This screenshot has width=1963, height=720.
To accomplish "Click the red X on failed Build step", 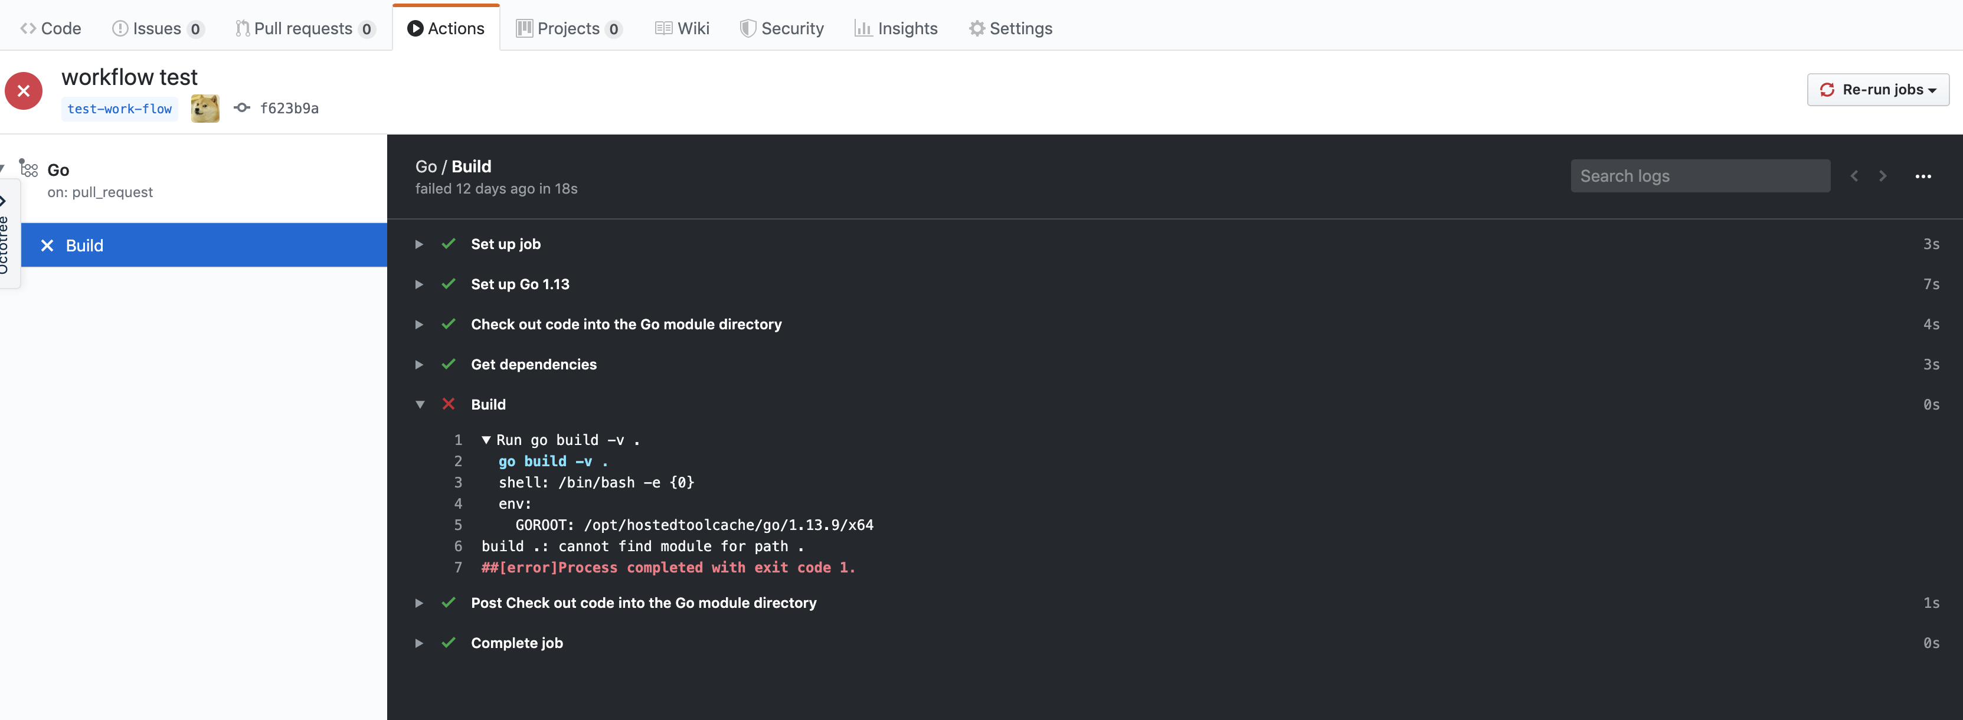I will (x=448, y=405).
